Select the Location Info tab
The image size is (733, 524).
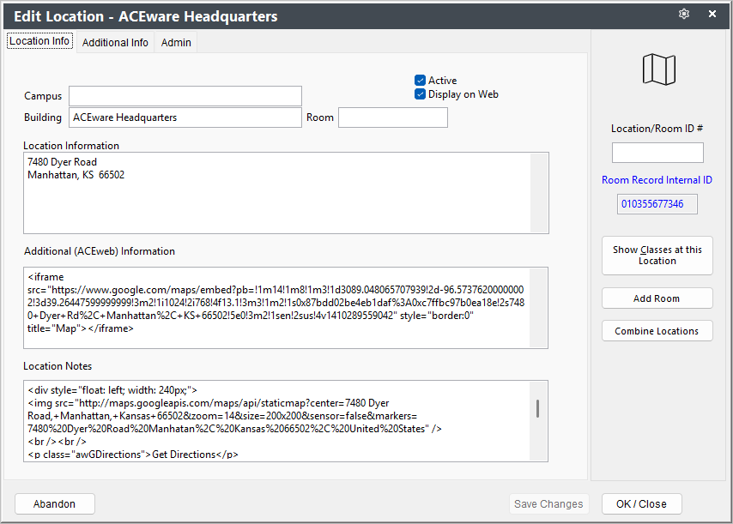click(39, 41)
